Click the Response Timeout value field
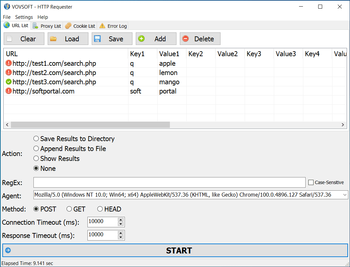 (102, 235)
